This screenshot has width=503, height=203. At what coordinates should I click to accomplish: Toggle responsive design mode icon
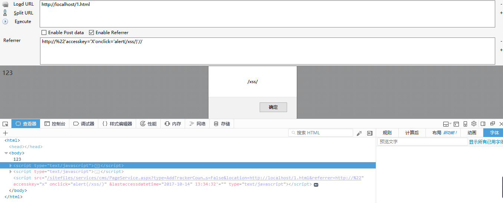(x=465, y=124)
